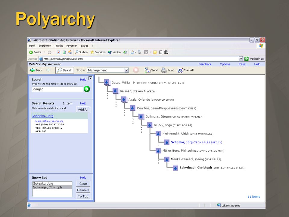Select the Schwingel, Christoph tree entry

[213, 168]
